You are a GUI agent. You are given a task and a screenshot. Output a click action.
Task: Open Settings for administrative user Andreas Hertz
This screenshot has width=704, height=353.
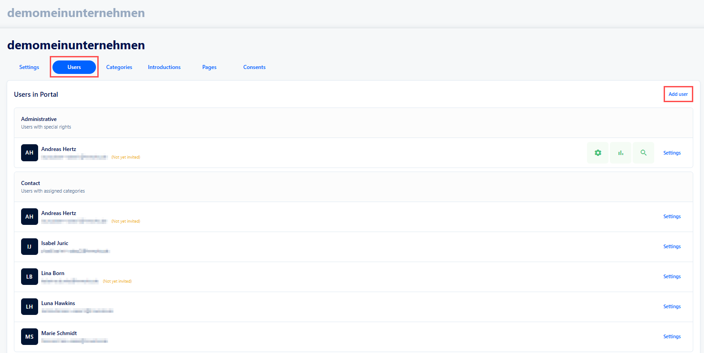click(672, 153)
